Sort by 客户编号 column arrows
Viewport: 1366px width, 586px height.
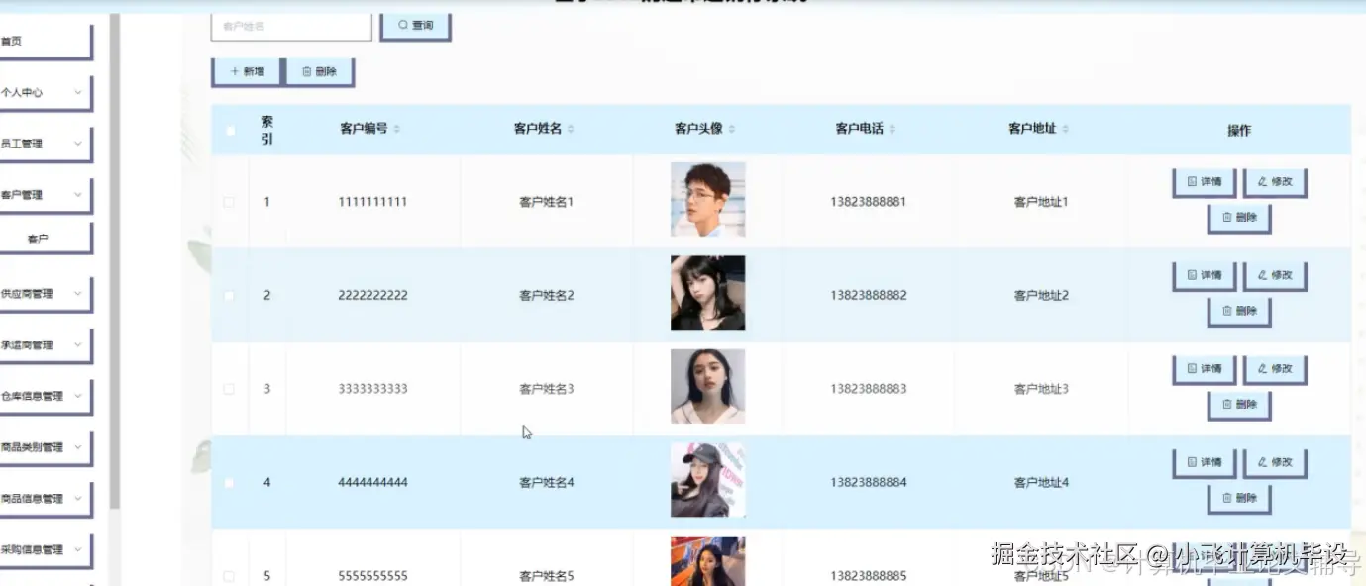tap(397, 130)
